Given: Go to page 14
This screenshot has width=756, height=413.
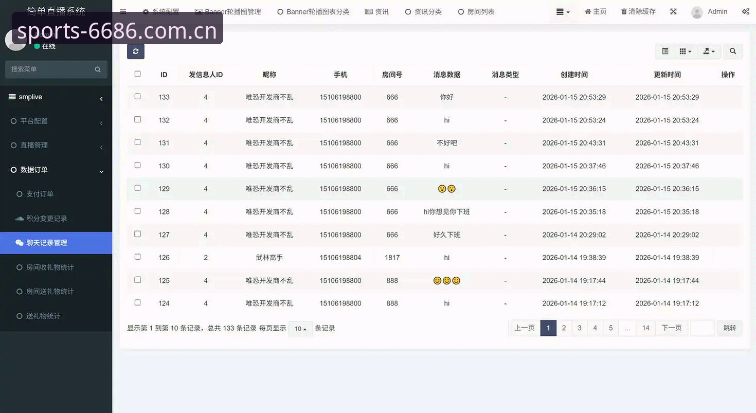Looking at the screenshot, I should [646, 328].
